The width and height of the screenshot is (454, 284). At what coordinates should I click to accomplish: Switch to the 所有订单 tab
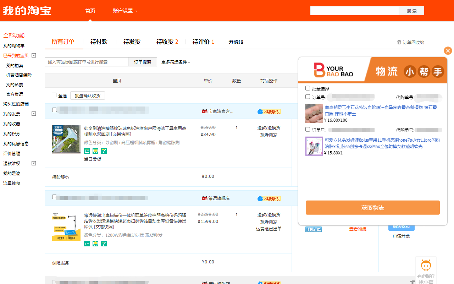click(x=63, y=42)
